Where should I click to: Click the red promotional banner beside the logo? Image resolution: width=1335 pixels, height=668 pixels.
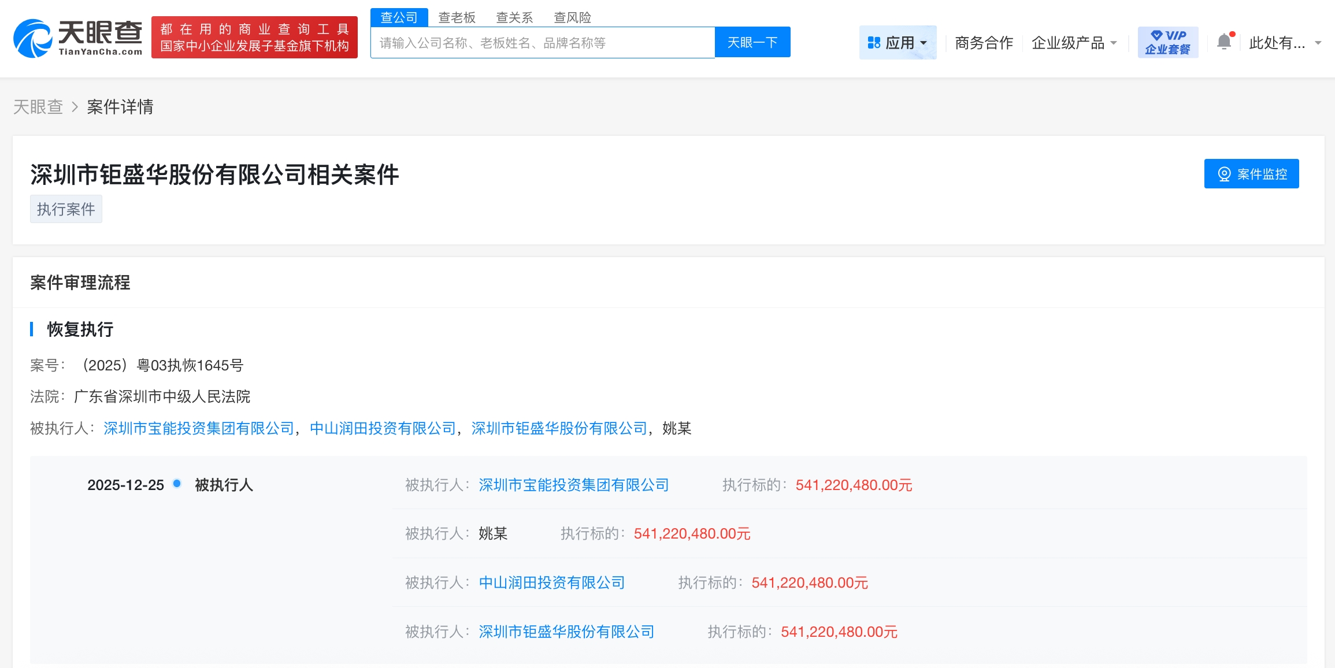pos(254,38)
